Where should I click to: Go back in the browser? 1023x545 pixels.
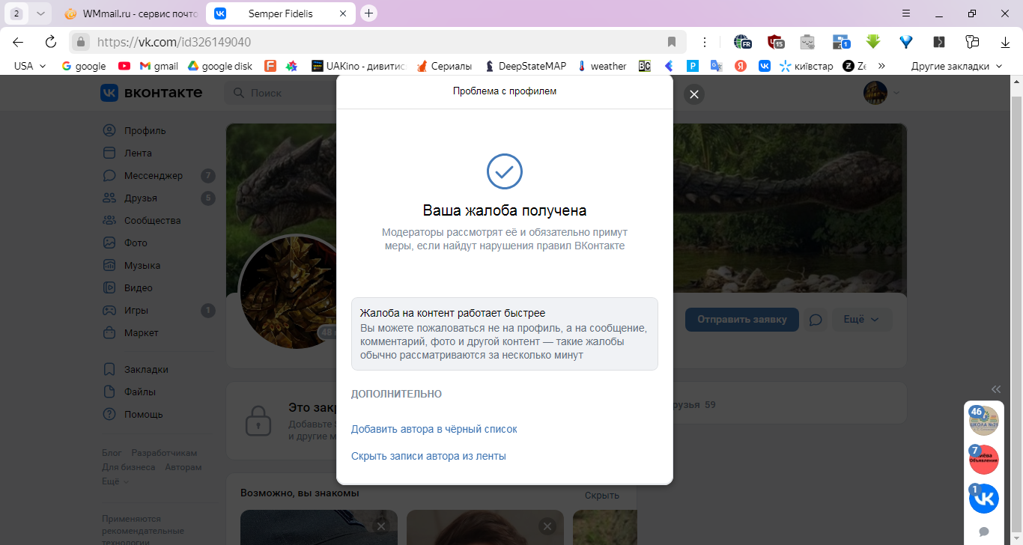18,42
